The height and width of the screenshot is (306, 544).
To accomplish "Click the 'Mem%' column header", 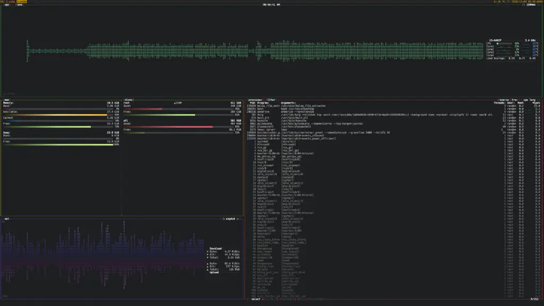I will pyautogui.click(x=521, y=103).
